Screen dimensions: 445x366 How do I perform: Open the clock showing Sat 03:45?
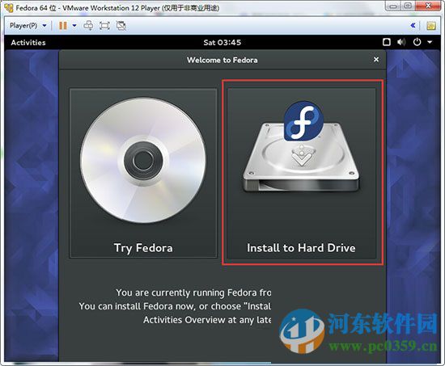click(222, 43)
